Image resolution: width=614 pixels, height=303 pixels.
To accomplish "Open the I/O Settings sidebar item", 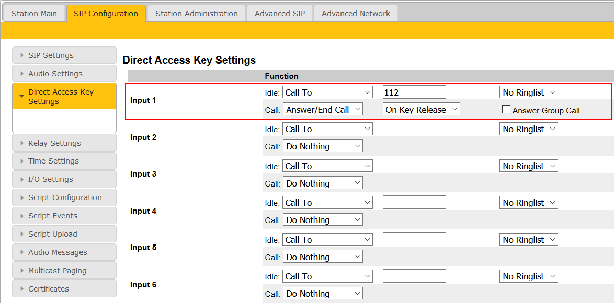I will coord(50,179).
